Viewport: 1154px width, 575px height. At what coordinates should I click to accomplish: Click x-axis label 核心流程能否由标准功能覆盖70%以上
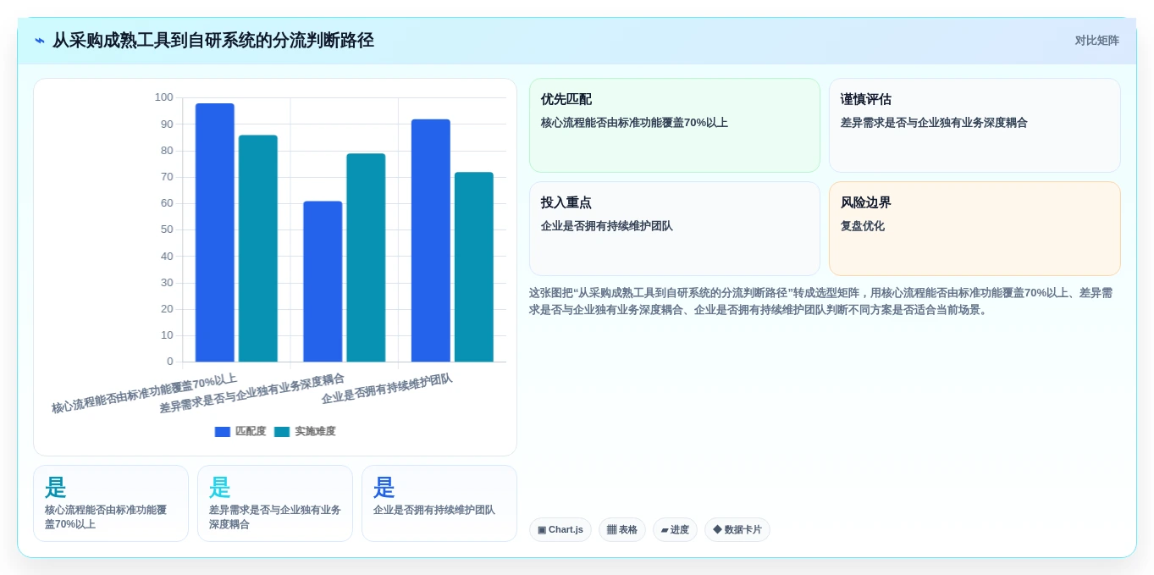coord(144,394)
